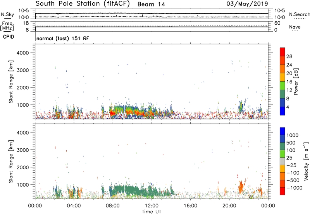Click the '08:00' time tick label
The image size is (310, 214).
[x=113, y=206]
